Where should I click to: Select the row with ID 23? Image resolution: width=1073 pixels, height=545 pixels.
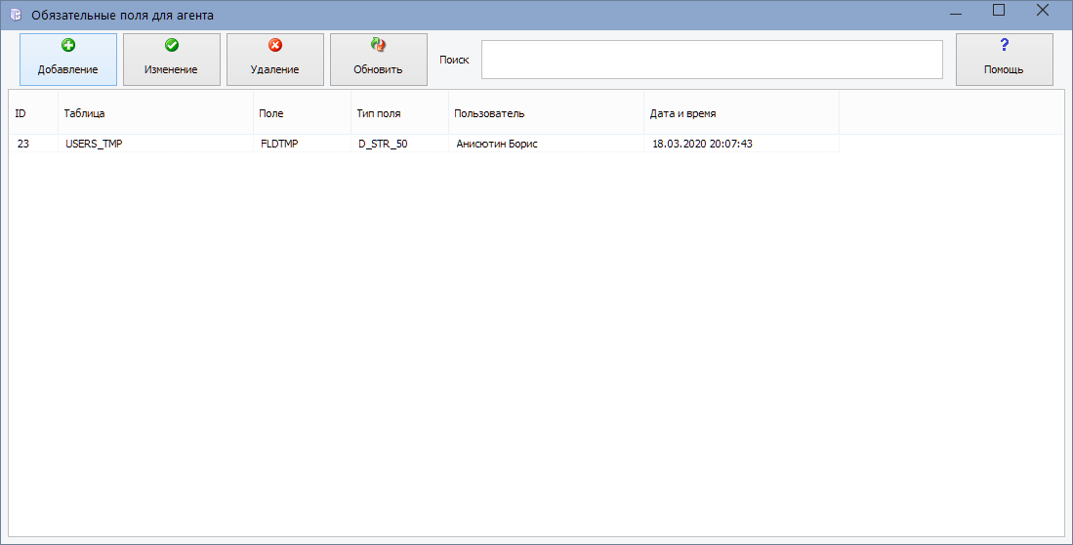[x=23, y=144]
